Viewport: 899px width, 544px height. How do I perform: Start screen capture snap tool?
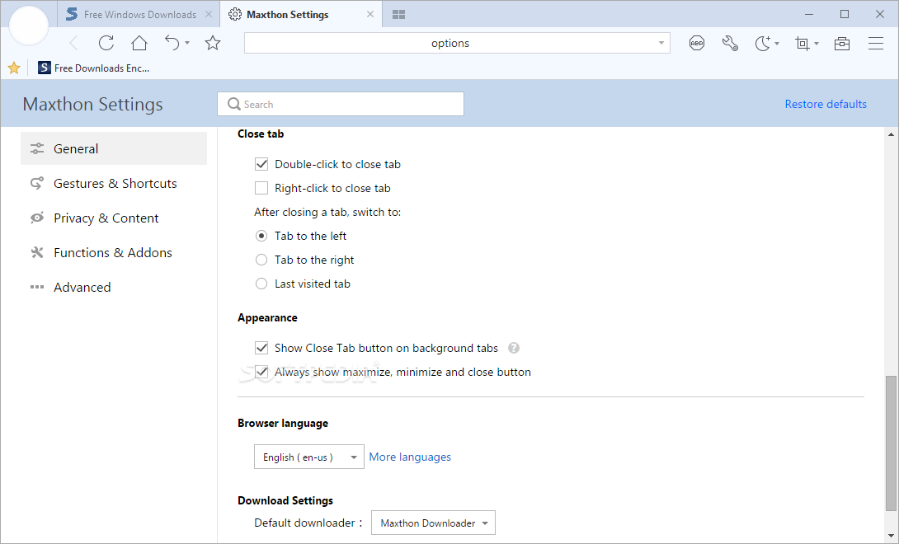coord(803,43)
